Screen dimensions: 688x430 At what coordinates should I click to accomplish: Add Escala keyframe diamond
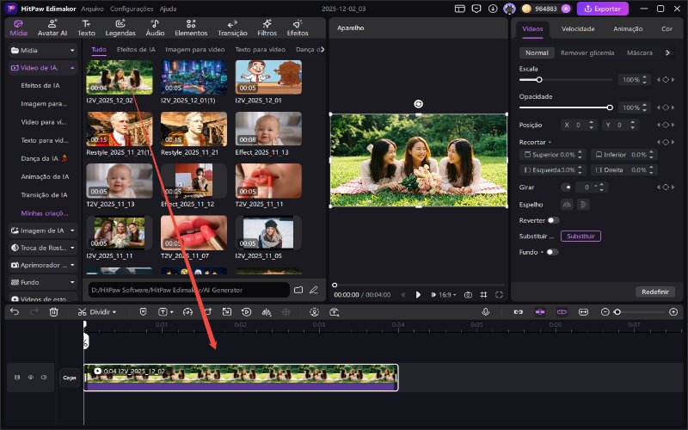pos(666,80)
